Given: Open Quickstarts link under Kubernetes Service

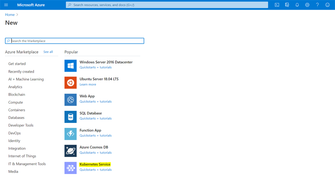Looking at the screenshot, I should (x=96, y=170).
